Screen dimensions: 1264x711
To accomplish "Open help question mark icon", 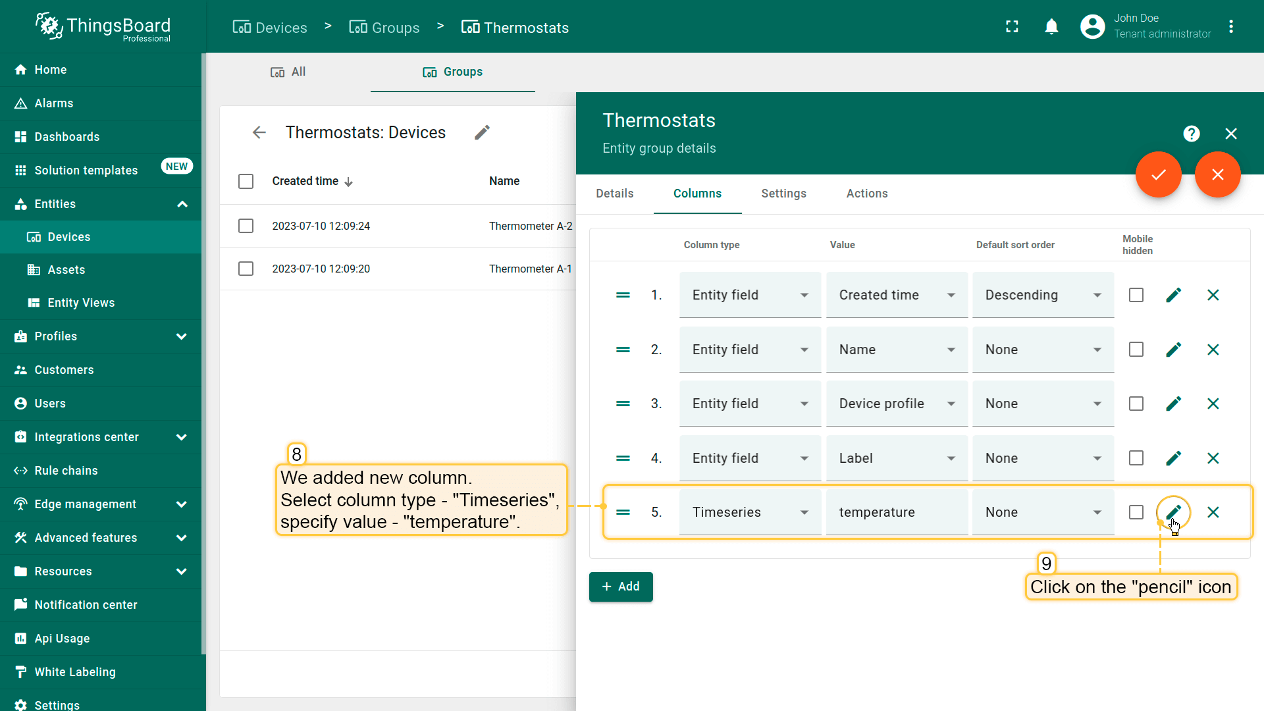I will 1191,134.
